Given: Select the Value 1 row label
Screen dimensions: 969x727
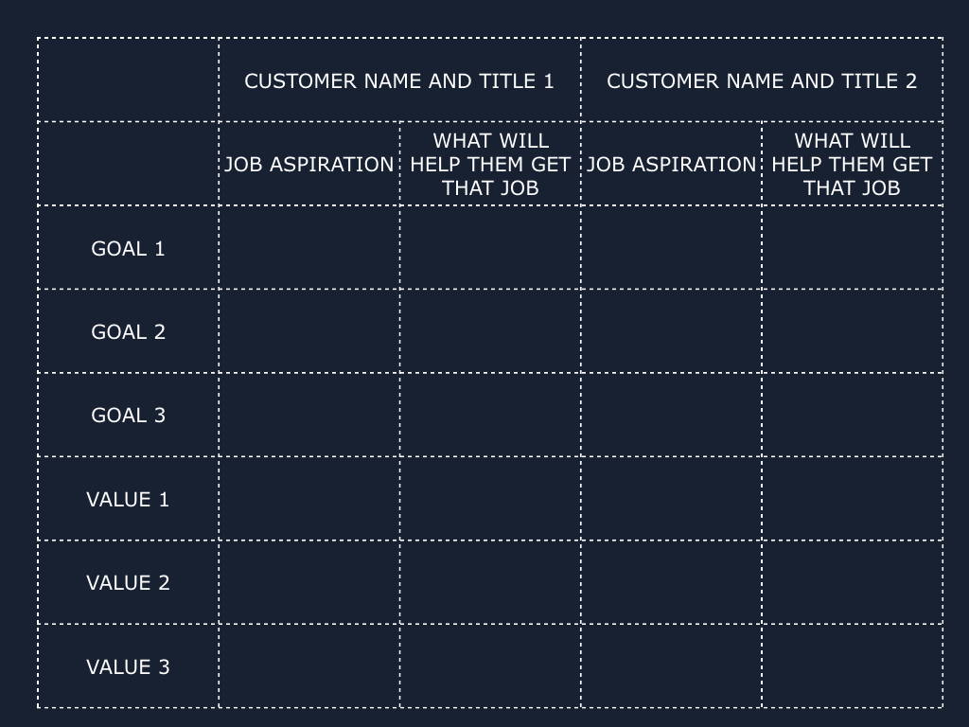Looking at the screenshot, I should [x=128, y=499].
